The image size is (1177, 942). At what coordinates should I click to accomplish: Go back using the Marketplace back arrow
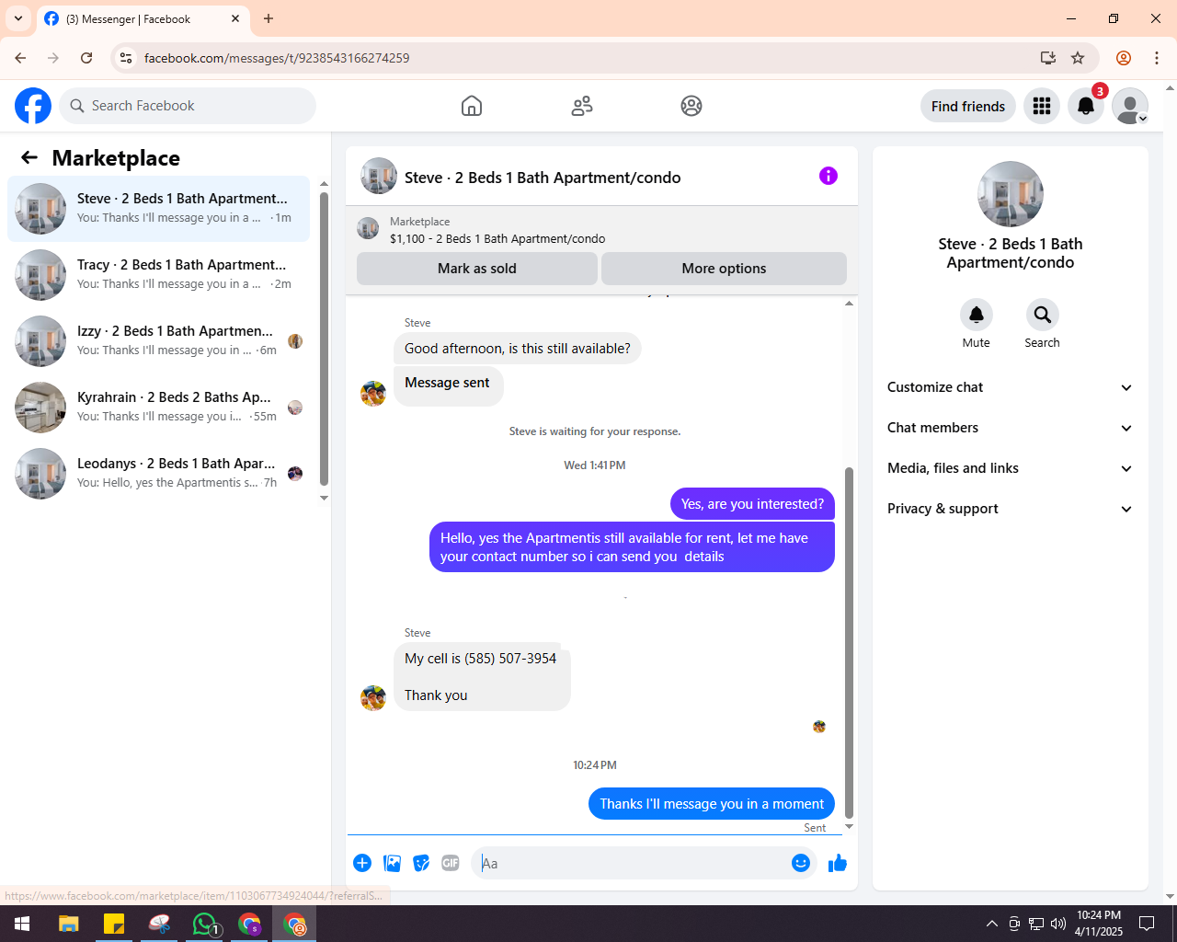pos(29,157)
